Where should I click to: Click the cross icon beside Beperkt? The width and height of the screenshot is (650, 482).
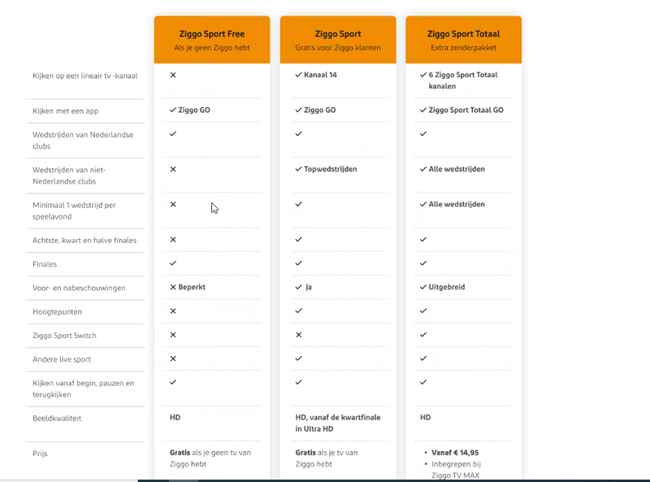[x=173, y=288]
